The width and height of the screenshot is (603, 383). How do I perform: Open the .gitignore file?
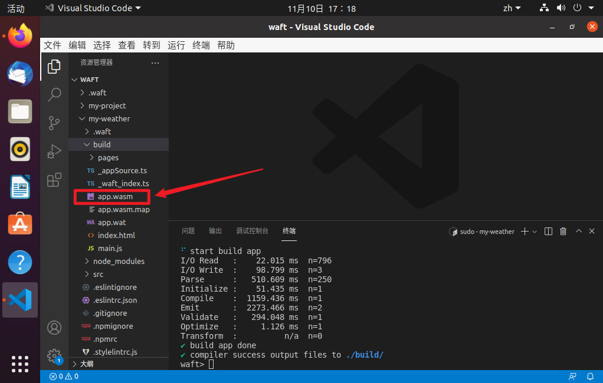point(119,313)
